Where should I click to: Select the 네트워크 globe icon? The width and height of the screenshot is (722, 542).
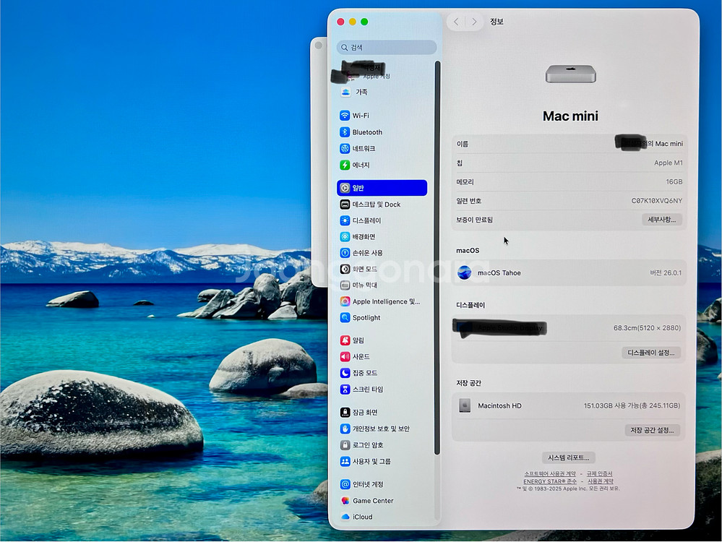345,149
